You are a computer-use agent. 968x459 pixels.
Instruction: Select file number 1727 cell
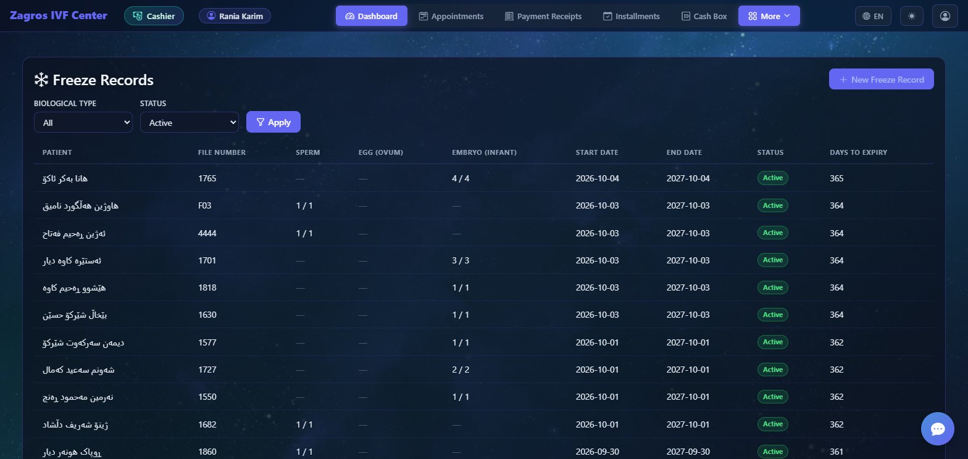[207, 370]
